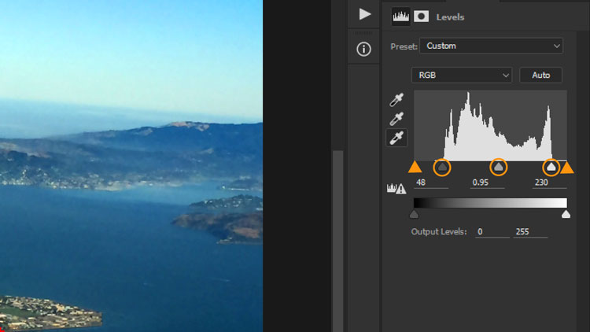Click the input shadow slider handle

point(442,167)
